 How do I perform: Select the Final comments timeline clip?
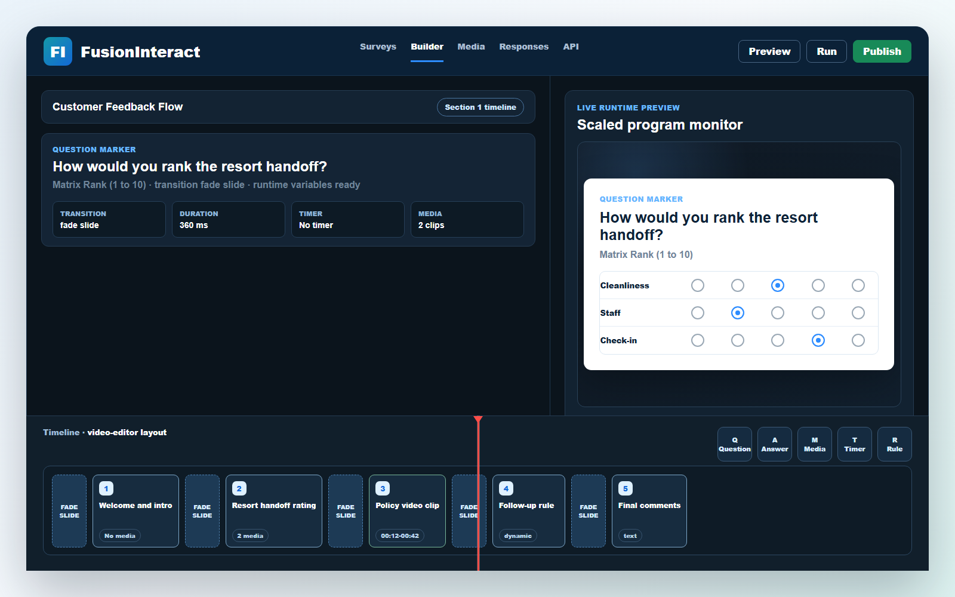point(649,511)
